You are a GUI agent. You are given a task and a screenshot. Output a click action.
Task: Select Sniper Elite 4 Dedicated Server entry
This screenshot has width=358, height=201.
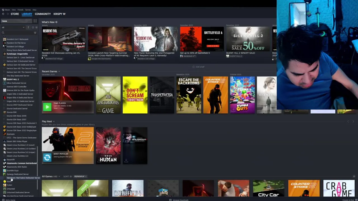coord(20,98)
